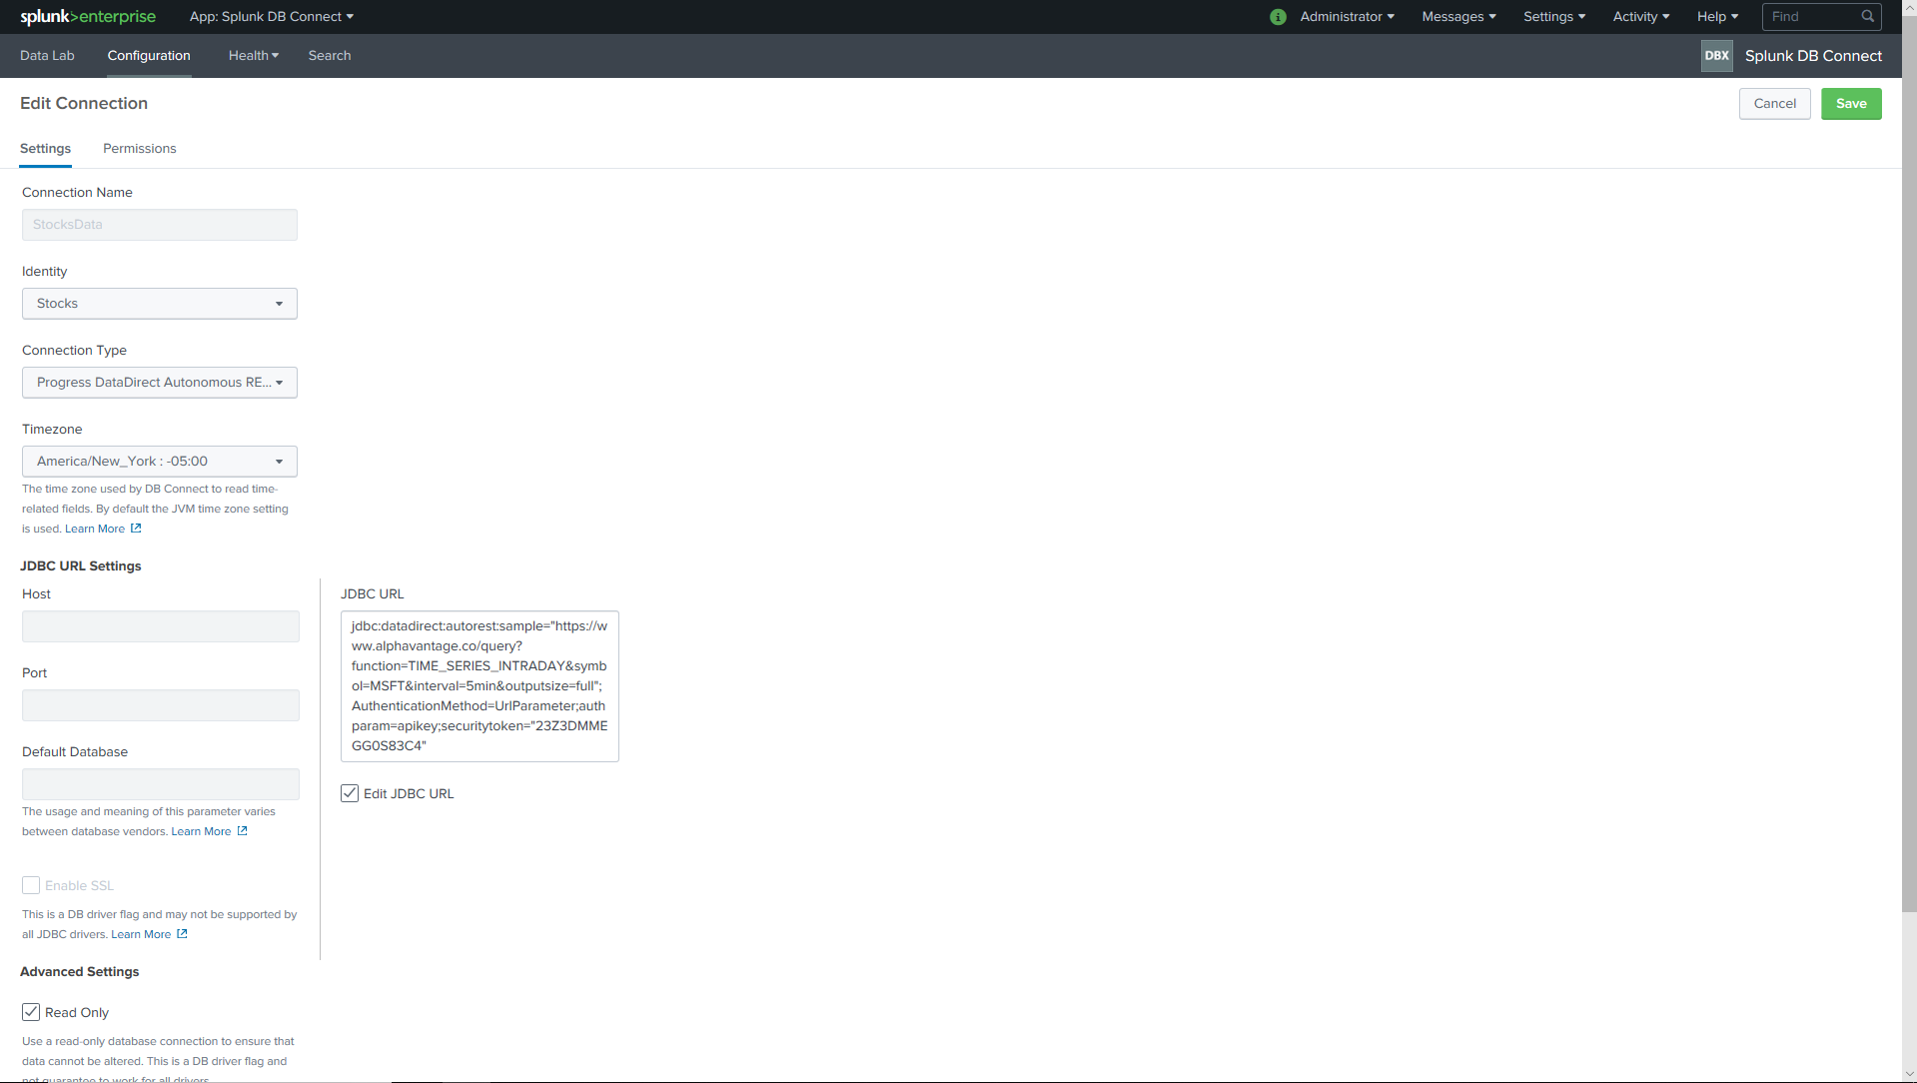Click the DBX app badge icon
Image resolution: width=1917 pixels, height=1083 pixels.
(x=1717, y=56)
